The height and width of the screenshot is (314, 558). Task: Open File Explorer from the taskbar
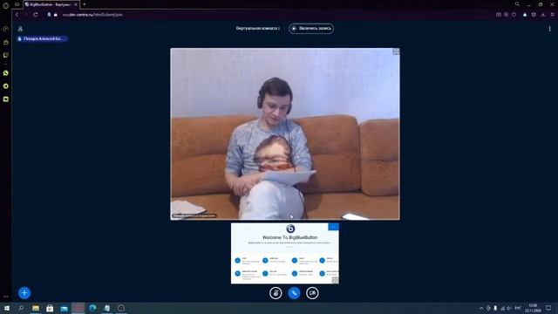pos(36,308)
